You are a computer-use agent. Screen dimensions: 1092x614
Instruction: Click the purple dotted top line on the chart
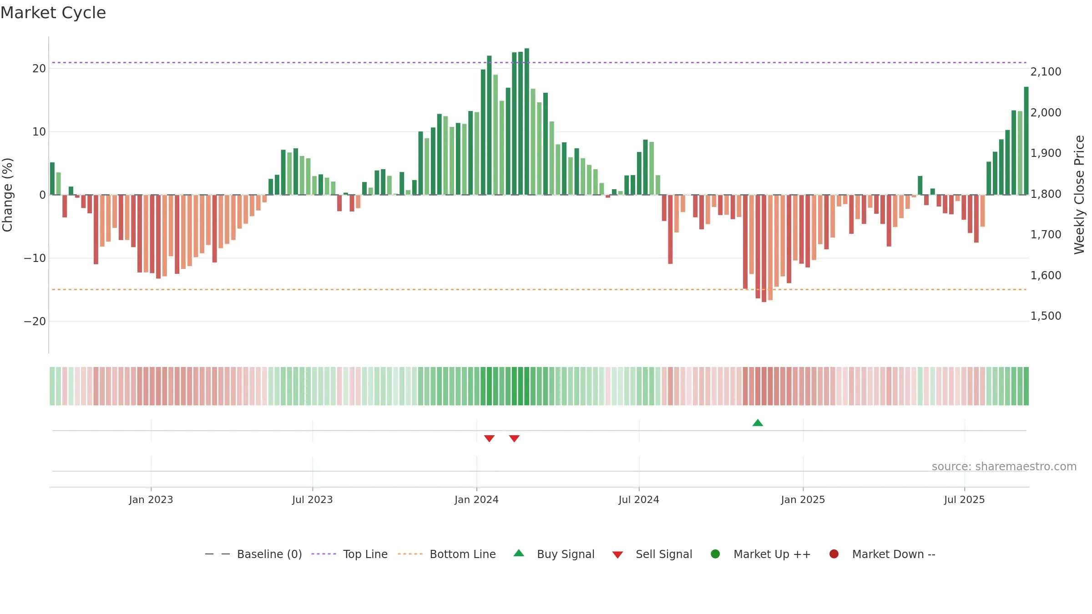539,62
